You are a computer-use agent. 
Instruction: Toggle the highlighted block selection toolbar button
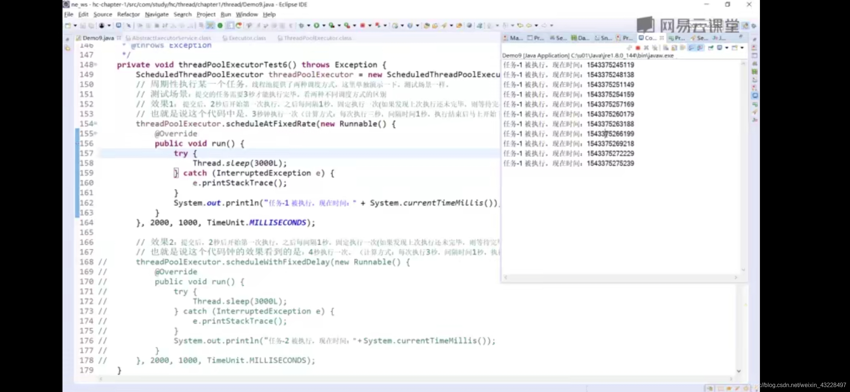(x=230, y=25)
